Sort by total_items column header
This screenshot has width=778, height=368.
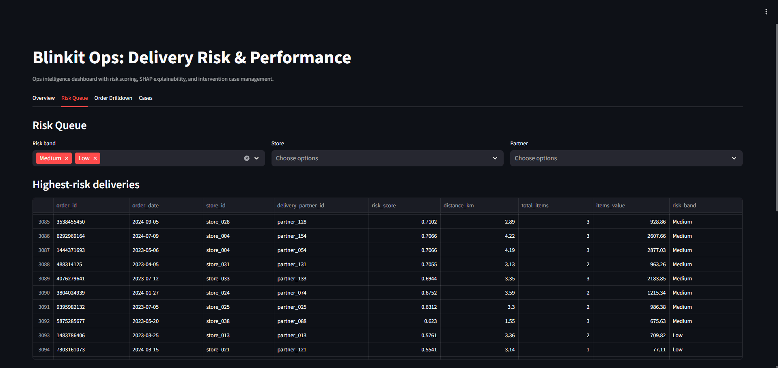(556, 205)
